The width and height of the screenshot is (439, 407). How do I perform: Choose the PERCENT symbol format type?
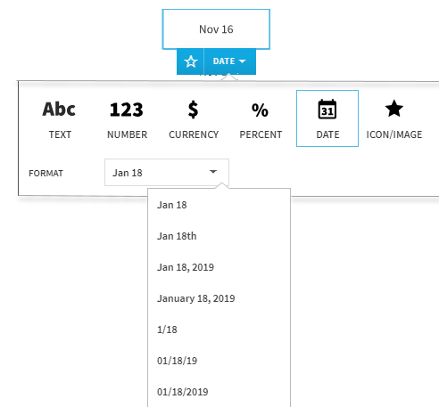point(261,118)
